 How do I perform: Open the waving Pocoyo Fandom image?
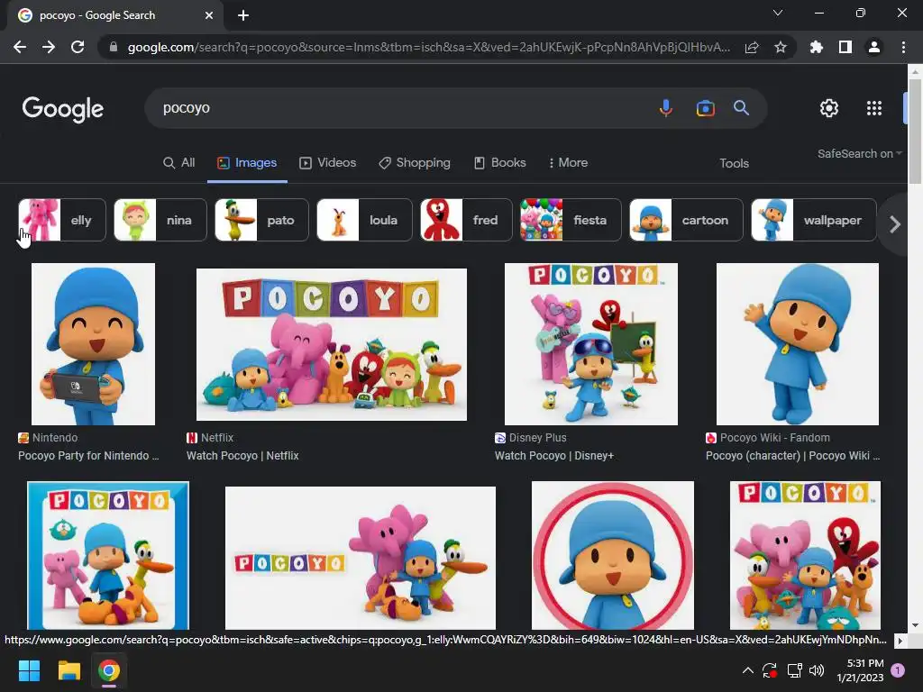pyautogui.click(x=797, y=343)
